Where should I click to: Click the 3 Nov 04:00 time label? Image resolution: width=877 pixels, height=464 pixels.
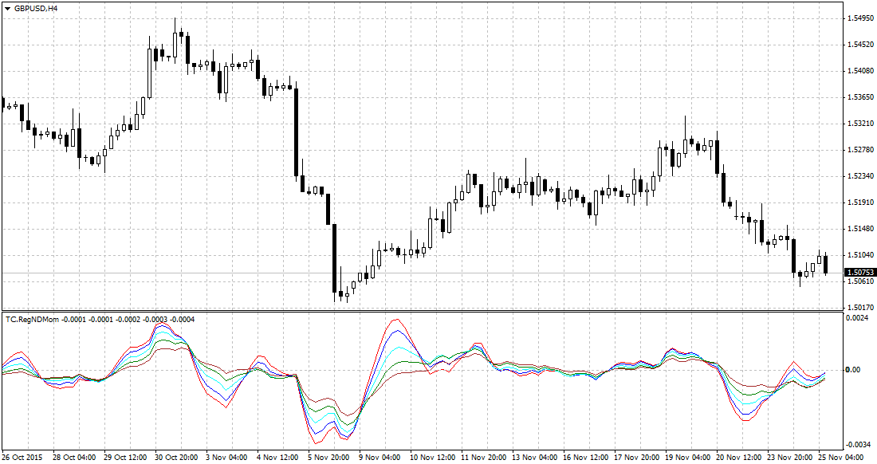(226, 458)
